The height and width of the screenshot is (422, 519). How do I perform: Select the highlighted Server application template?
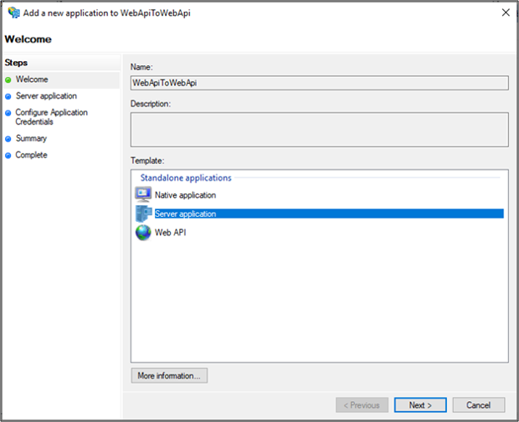point(329,214)
